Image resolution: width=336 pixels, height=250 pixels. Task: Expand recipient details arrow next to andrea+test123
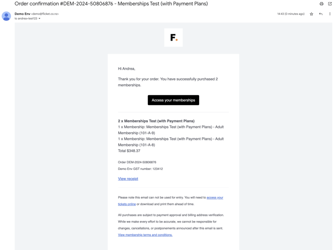tap(40, 19)
